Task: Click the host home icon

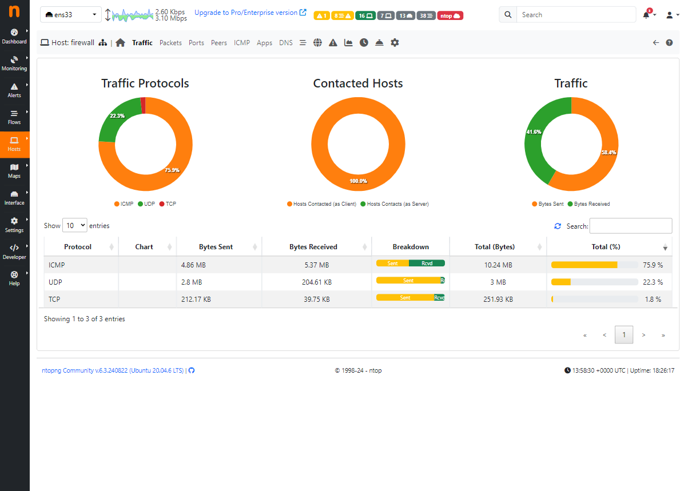Action: pyautogui.click(x=120, y=43)
